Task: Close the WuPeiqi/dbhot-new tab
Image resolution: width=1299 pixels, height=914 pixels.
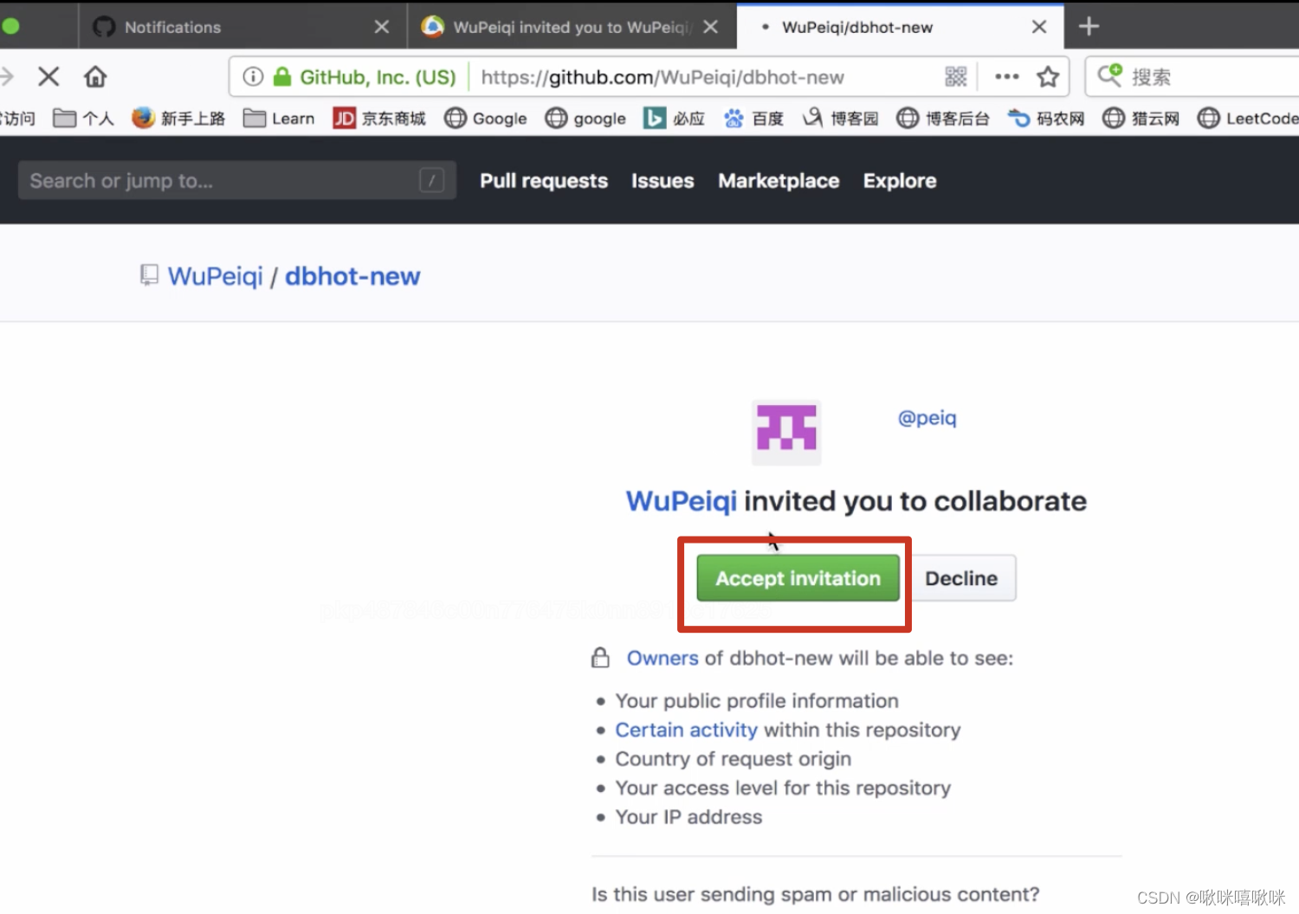Action: (1039, 27)
